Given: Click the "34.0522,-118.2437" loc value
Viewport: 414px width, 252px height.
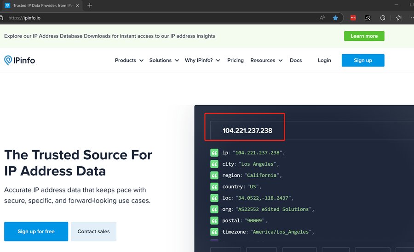Looking at the screenshot, I should pos(263,198).
